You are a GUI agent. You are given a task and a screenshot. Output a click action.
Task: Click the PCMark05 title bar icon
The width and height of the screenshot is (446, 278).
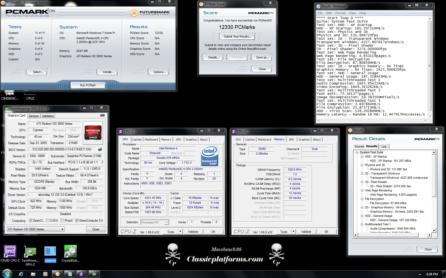tap(3, 2)
